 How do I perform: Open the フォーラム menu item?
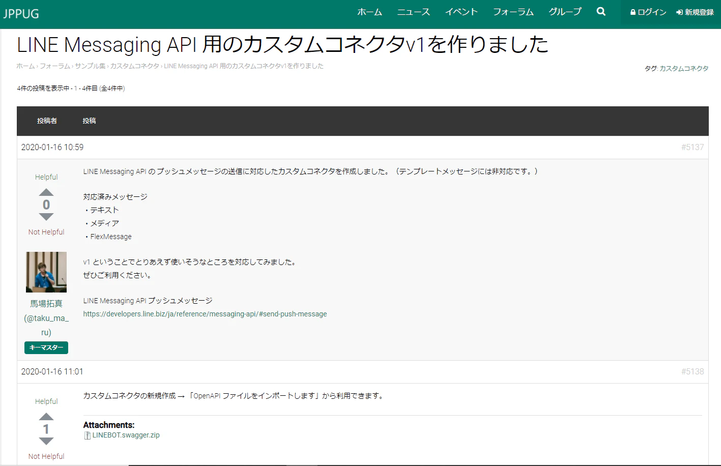(513, 12)
